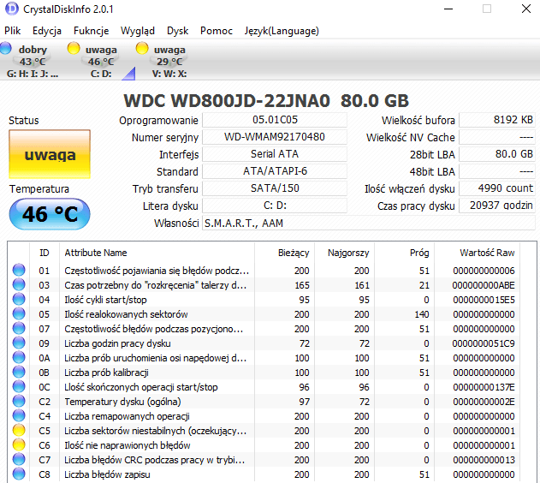Open the Dysk menu
The image size is (540, 483).
[178, 31]
